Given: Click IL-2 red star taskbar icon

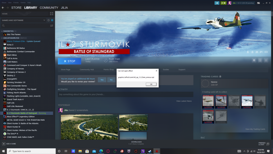Looking at the screenshot, I should (157, 151).
